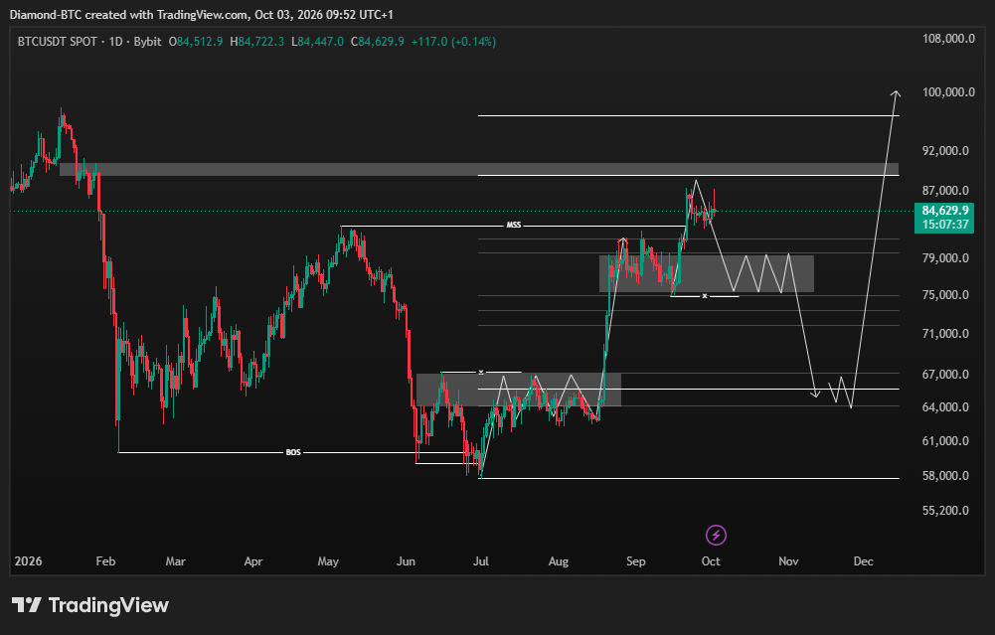Click the 55,200.0 price scale label
This screenshot has width=995, height=635.
(x=945, y=511)
